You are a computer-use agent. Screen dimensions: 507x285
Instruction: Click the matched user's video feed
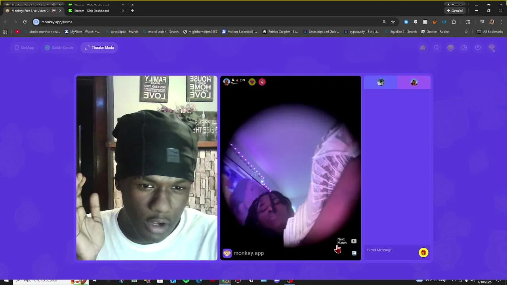tap(291, 168)
